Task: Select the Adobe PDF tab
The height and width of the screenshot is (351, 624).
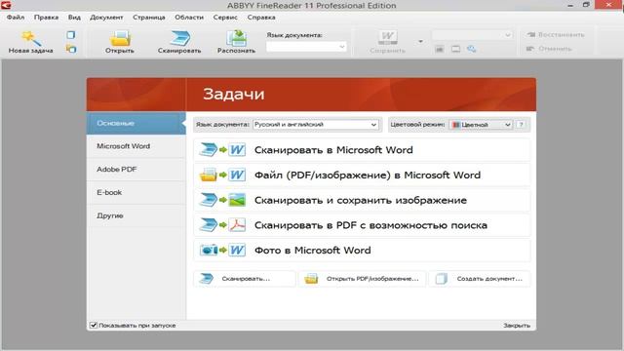Action: click(x=136, y=169)
